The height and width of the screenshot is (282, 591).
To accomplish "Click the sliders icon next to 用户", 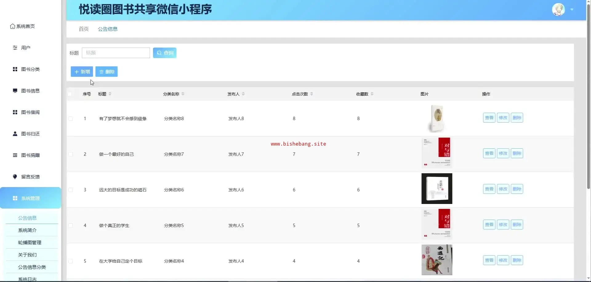I will (x=15, y=48).
